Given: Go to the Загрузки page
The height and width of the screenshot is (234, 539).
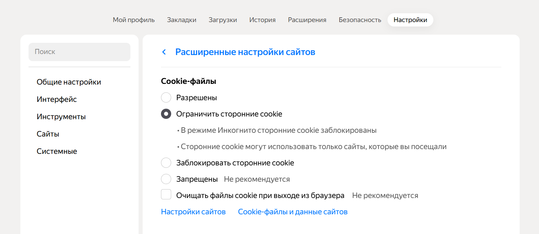Looking at the screenshot, I should tap(223, 20).
